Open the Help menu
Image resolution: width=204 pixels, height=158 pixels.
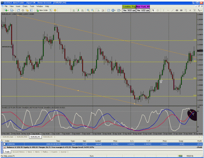[47, 6]
